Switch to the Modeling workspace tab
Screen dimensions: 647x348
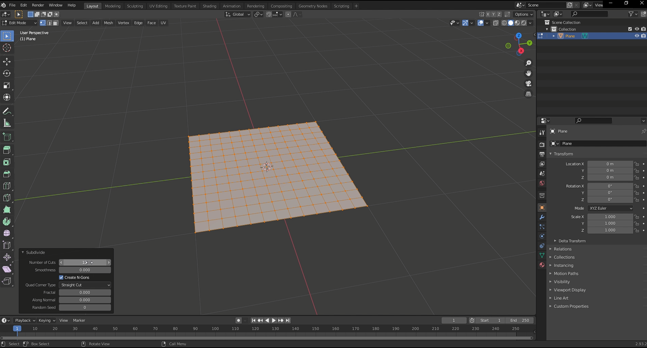pos(112,6)
